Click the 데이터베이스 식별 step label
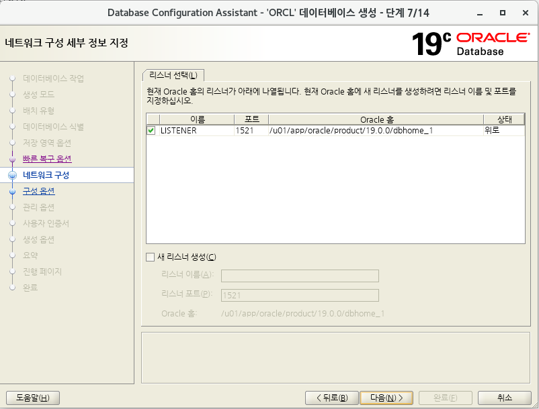The image size is (539, 409). (53, 127)
